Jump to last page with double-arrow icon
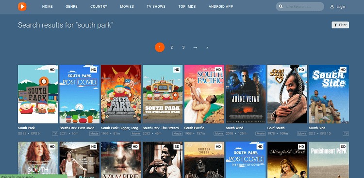Viewport: 364px width, 178px height. tap(207, 47)
